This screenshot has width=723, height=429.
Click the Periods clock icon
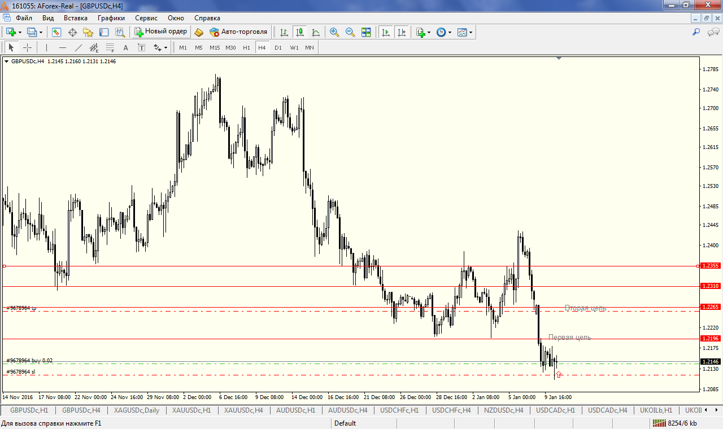click(441, 32)
